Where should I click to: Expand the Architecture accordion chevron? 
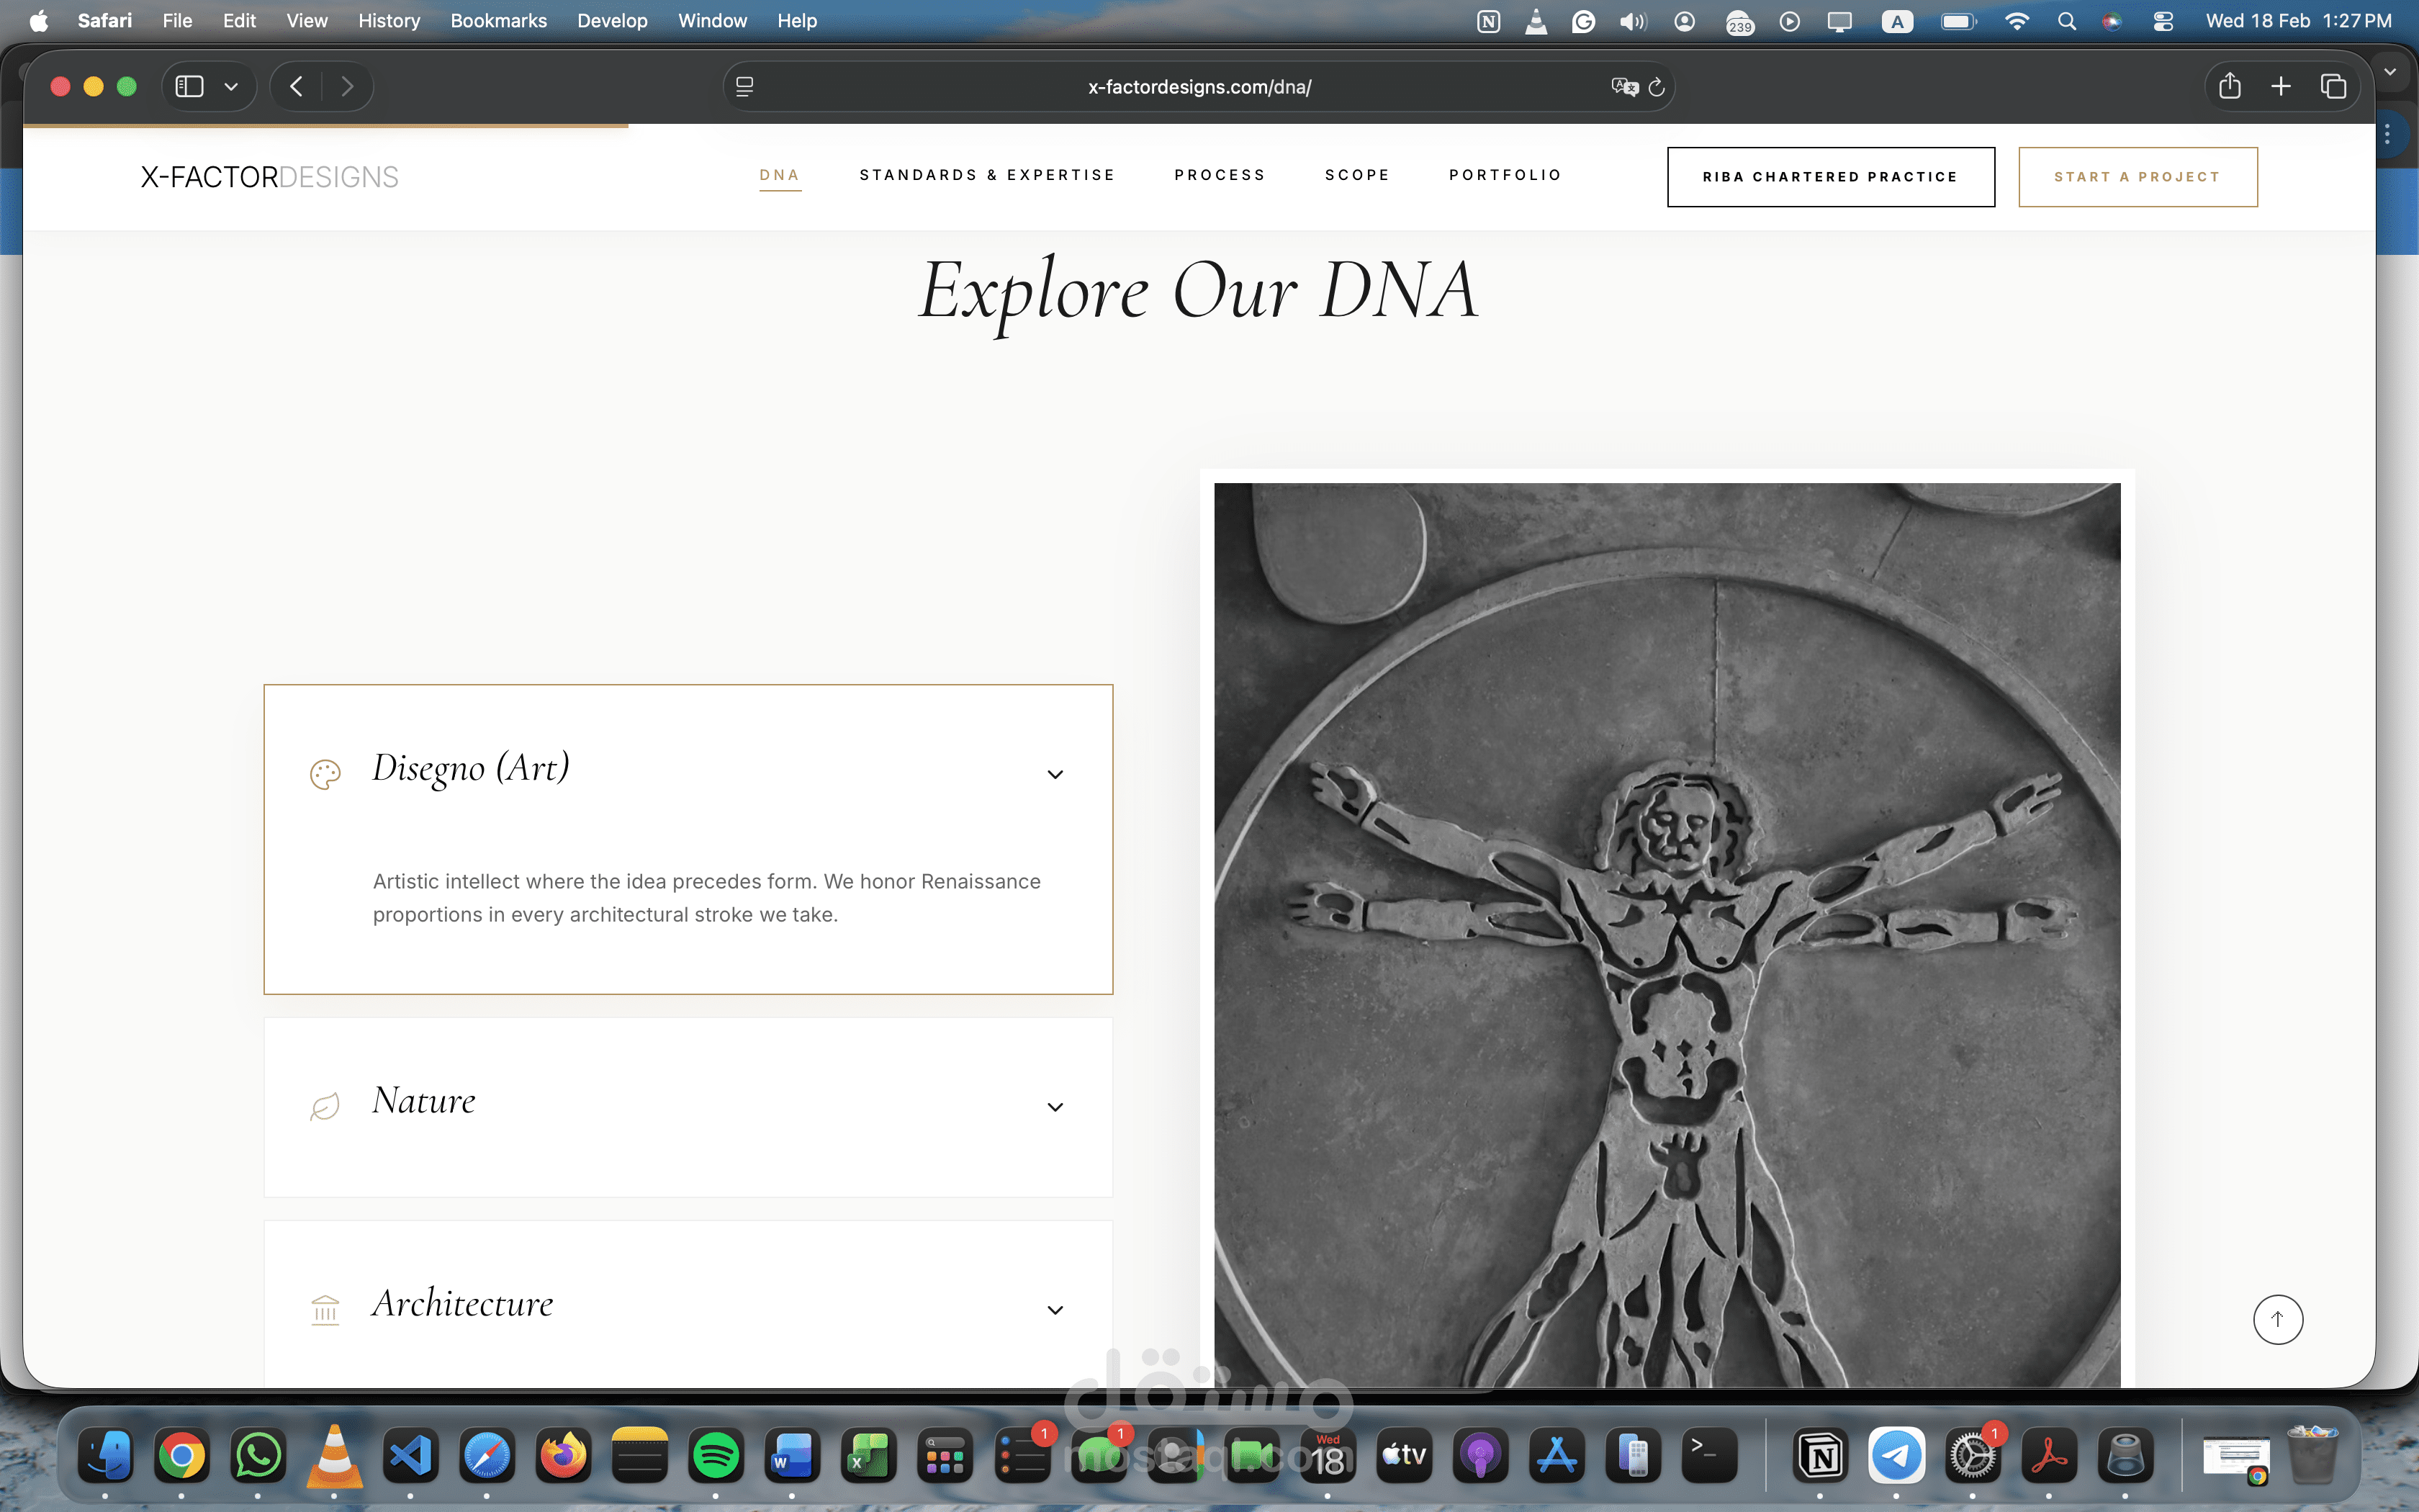pyautogui.click(x=1055, y=1310)
